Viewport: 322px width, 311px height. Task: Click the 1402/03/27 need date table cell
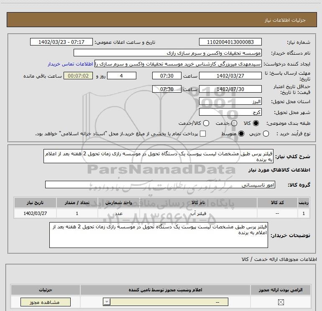[35, 213]
